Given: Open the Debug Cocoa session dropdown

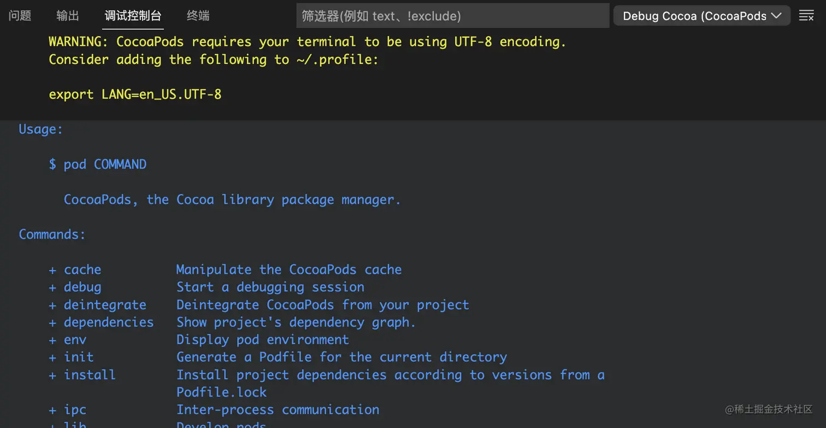Looking at the screenshot, I should coord(702,16).
